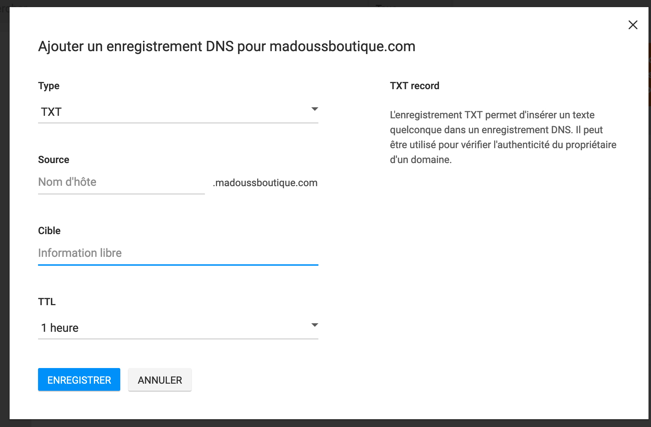The width and height of the screenshot is (651, 427).
Task: Click the .madoussboutique.com domain suffix
Action: (265, 183)
